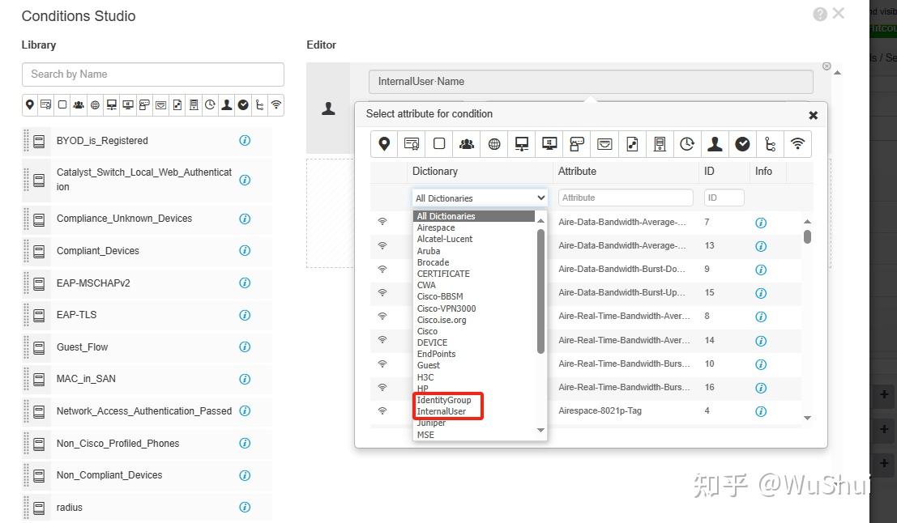Close the Select attribute popup

click(813, 116)
